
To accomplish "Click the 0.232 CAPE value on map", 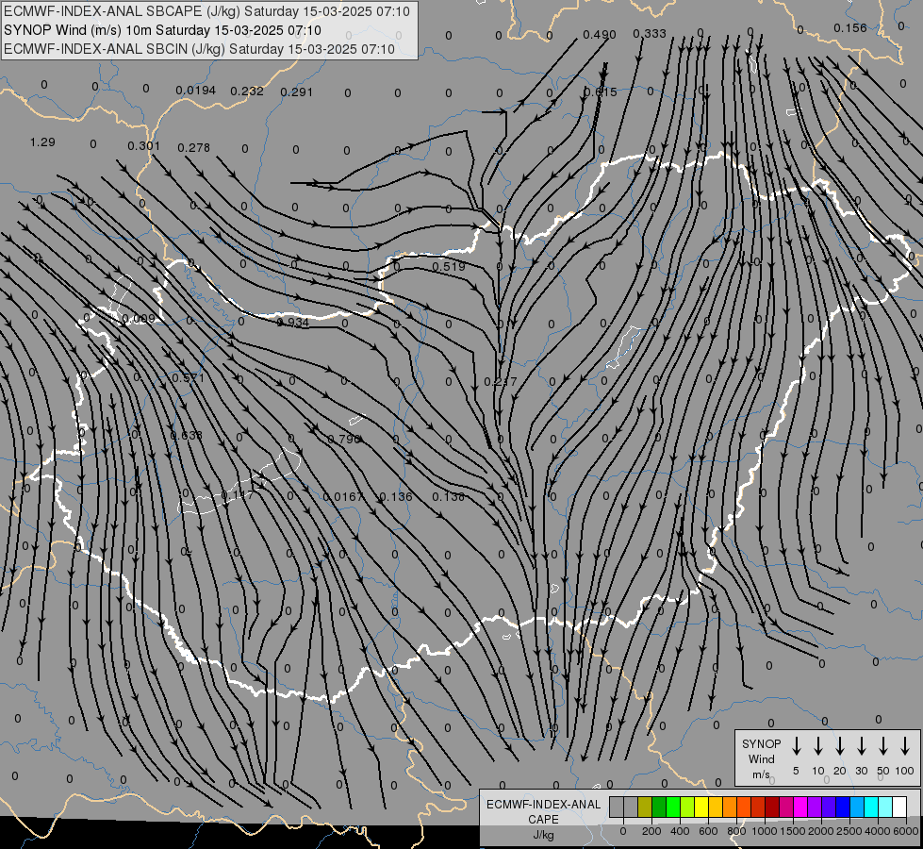I will (x=247, y=91).
